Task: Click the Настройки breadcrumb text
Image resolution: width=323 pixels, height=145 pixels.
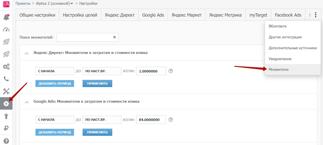Action: click(88, 3)
